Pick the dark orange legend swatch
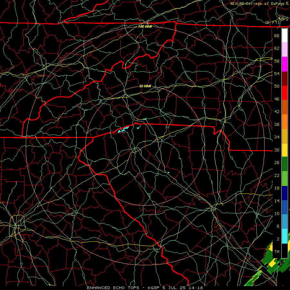290x290 pixels. pos(285,107)
